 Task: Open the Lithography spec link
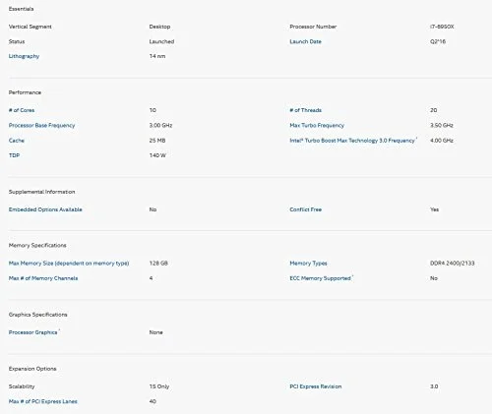pos(24,56)
